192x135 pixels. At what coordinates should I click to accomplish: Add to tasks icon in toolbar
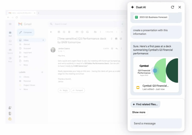click(87, 32)
